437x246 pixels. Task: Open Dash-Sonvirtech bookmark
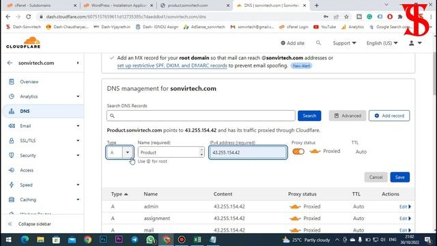[23, 27]
